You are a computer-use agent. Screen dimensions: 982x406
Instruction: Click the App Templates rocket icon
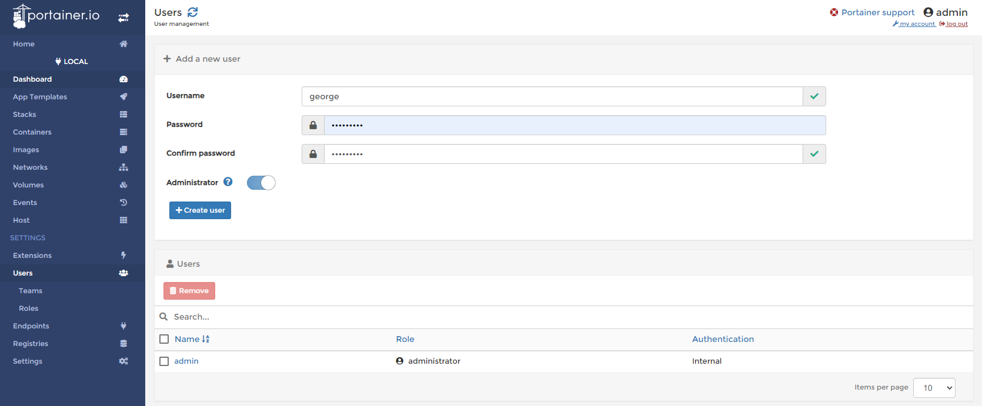pyautogui.click(x=123, y=97)
